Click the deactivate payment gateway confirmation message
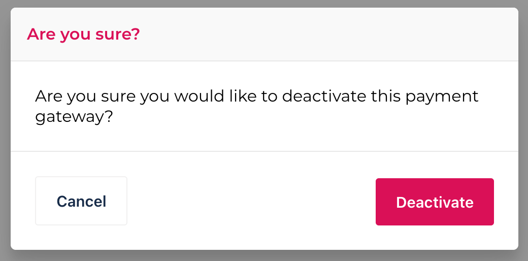 click(x=256, y=107)
